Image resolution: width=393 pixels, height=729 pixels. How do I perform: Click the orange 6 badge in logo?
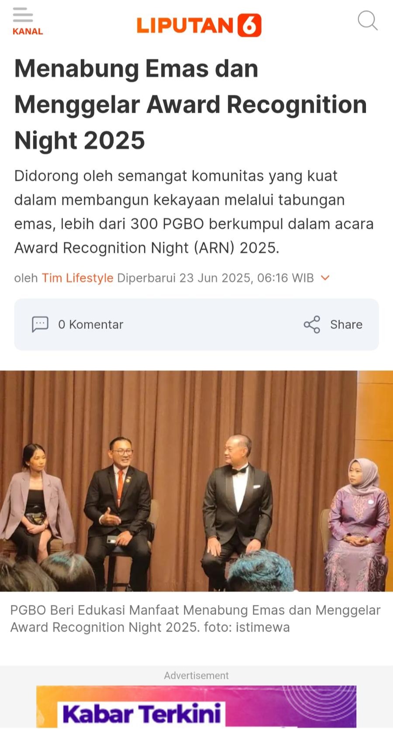(249, 25)
